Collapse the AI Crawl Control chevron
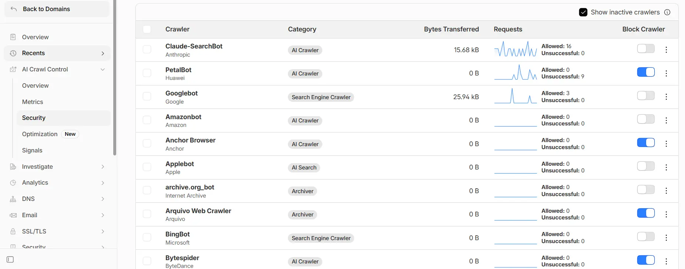 point(103,69)
